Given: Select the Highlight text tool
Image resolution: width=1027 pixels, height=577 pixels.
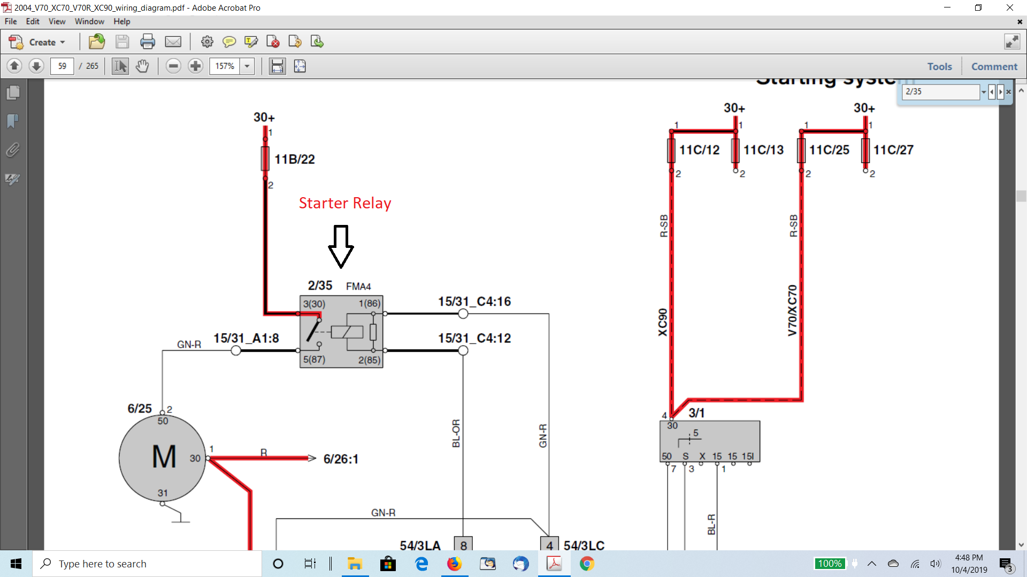Looking at the screenshot, I should (x=251, y=42).
